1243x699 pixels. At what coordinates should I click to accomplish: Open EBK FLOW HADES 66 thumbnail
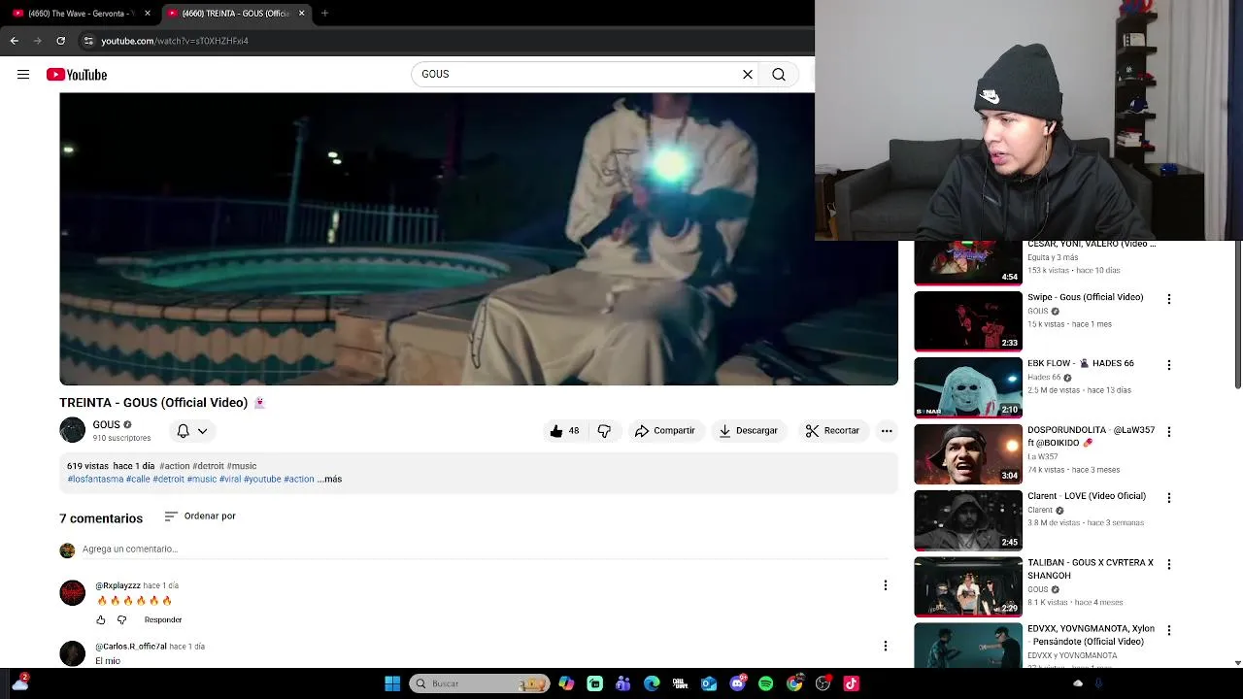(968, 387)
